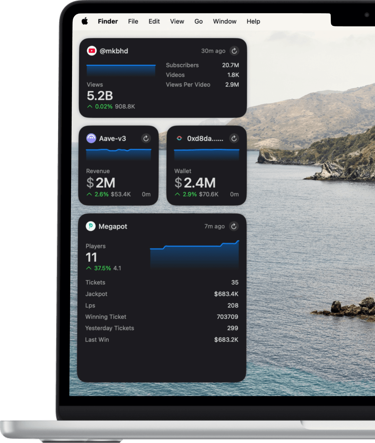The image size is (375, 443).
Task: Open the Apple menu
Action: click(x=85, y=21)
